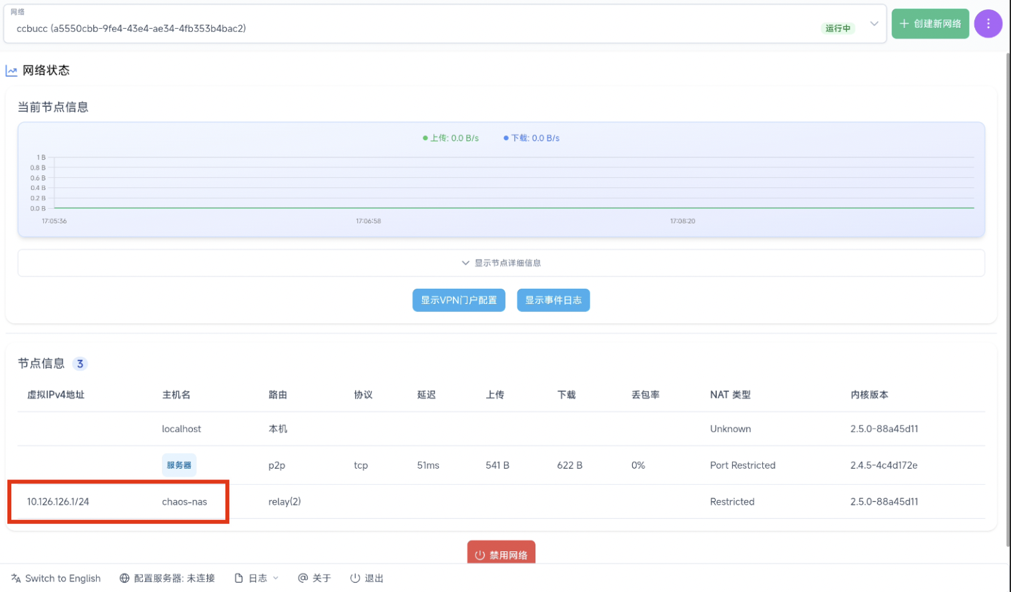
Task: Sort by NAT 类型 column header
Action: pos(730,395)
